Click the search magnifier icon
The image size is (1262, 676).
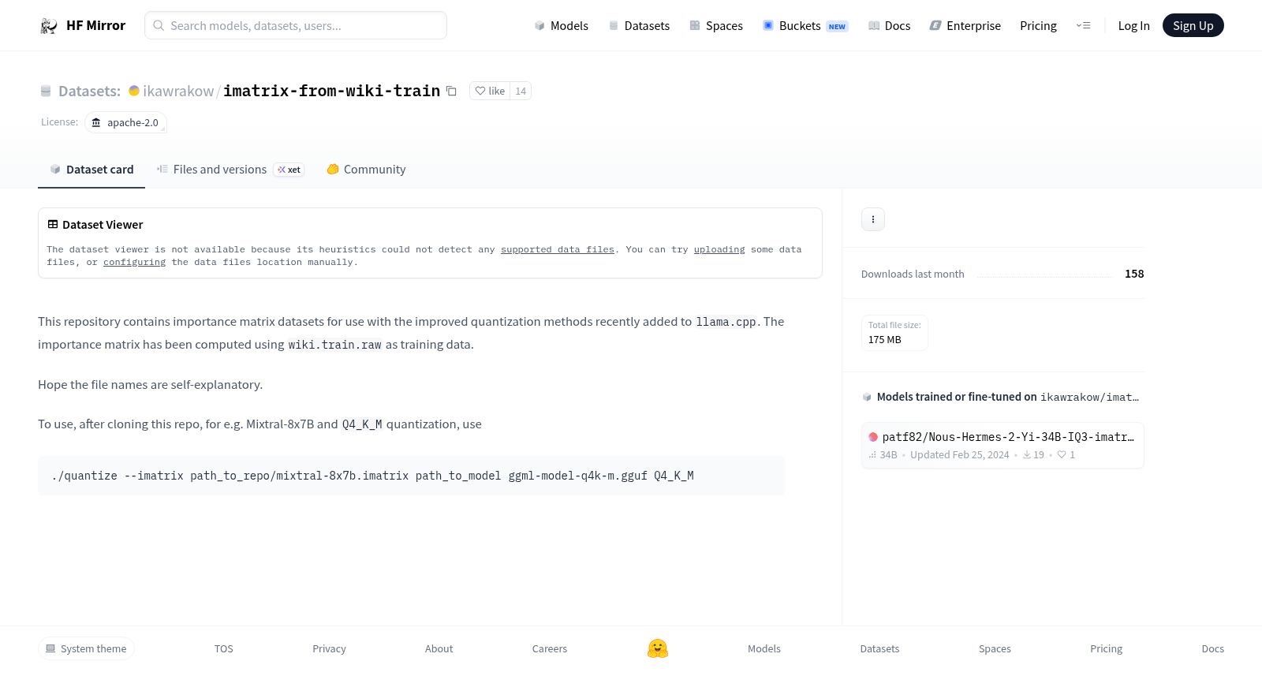[x=159, y=26]
